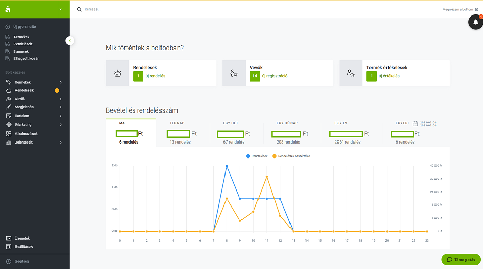483x269 pixels.
Task: Open Beállítások settings in sidebar
Action: pyautogui.click(x=9, y=246)
